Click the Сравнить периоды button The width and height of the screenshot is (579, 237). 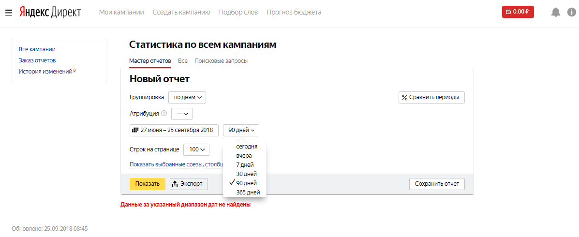pyautogui.click(x=431, y=97)
